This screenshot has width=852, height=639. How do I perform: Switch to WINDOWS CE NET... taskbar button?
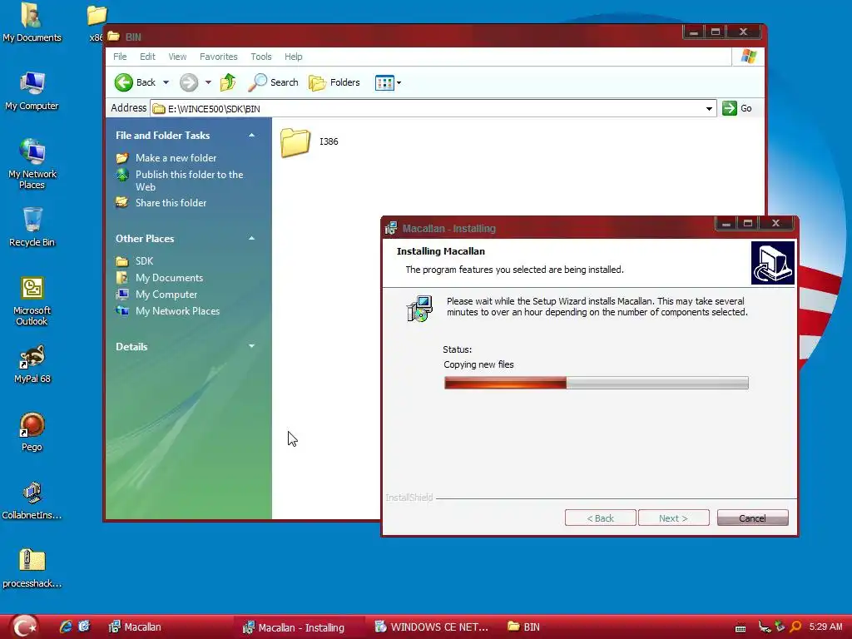433,627
